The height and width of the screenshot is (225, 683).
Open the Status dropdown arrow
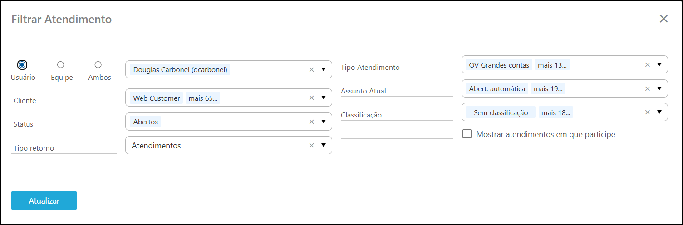pos(324,122)
